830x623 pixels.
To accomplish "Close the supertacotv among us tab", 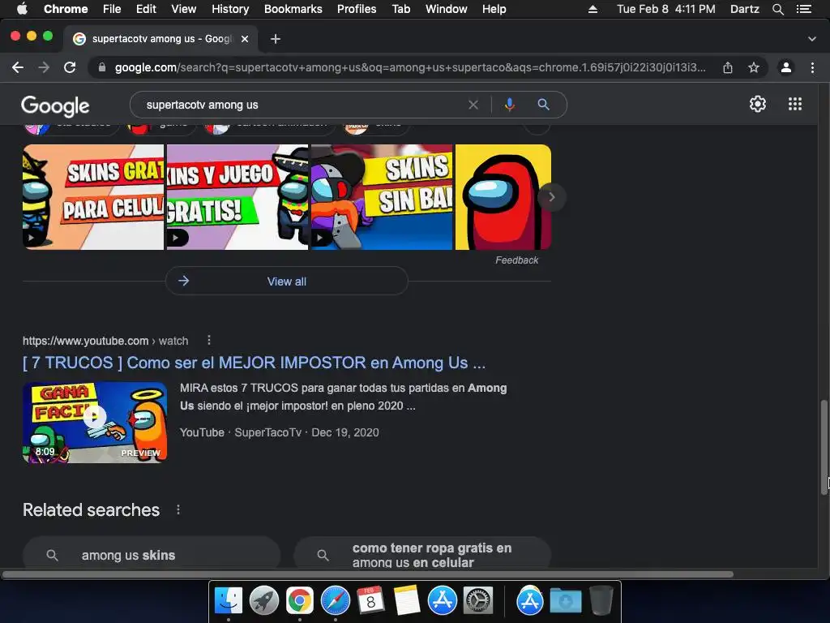I will [x=245, y=39].
